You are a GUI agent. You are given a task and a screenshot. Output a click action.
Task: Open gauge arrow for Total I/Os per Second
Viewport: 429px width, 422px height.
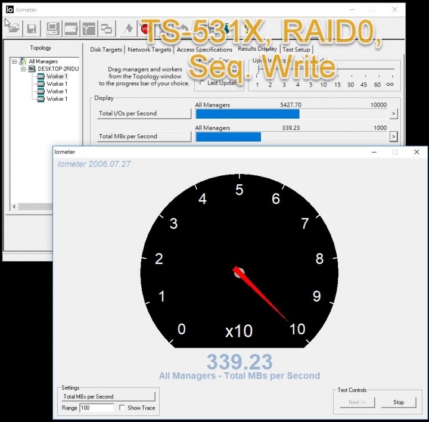pyautogui.click(x=393, y=114)
